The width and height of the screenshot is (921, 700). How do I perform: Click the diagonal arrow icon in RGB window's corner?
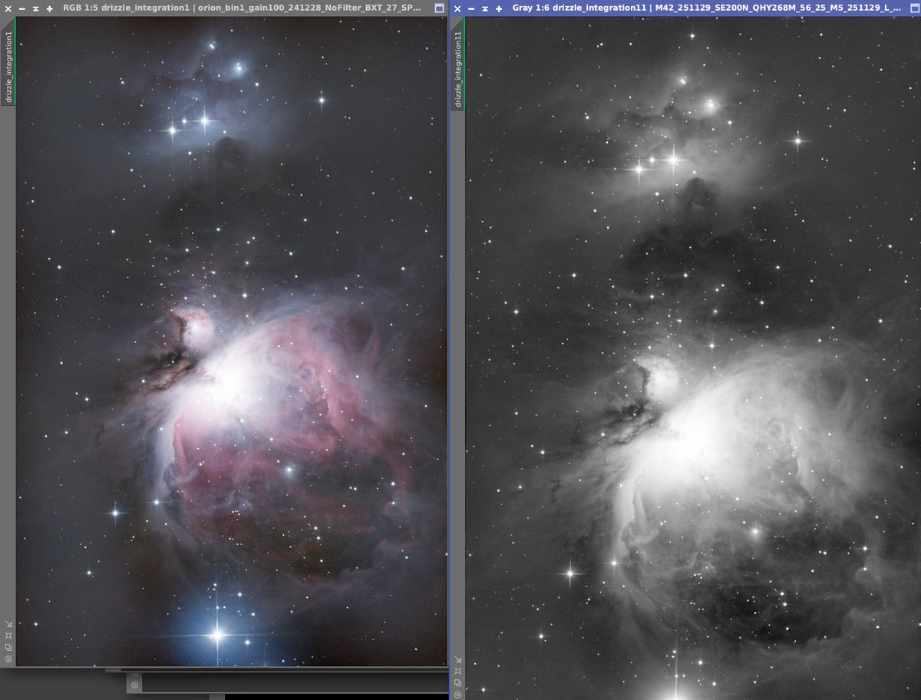pyautogui.click(x=8, y=623)
